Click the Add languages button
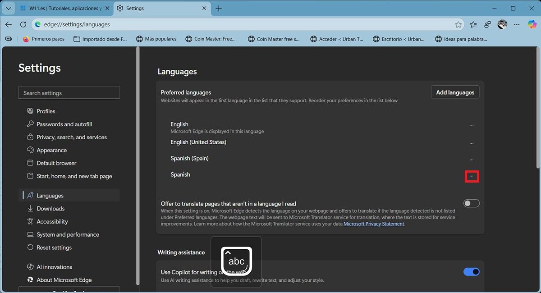541x293 pixels. [455, 92]
